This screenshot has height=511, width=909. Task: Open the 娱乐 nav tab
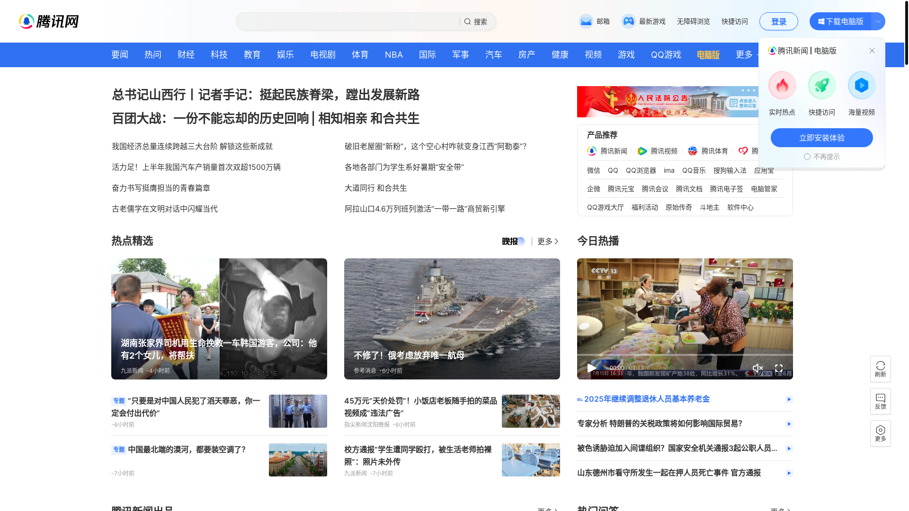[285, 54]
